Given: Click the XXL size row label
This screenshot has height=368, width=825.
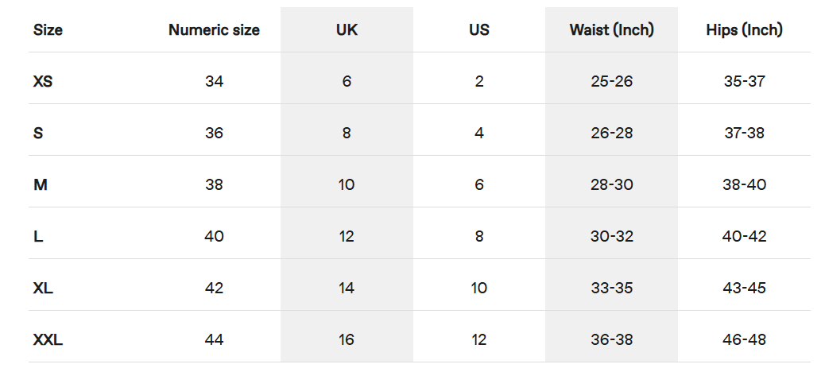Looking at the screenshot, I should (x=48, y=339).
